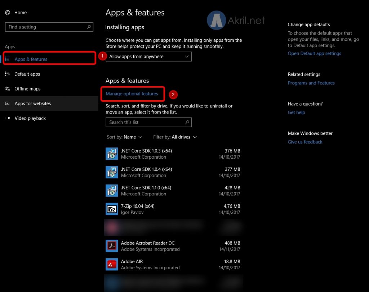Open the Filter by All drives dropdown

(x=175, y=137)
